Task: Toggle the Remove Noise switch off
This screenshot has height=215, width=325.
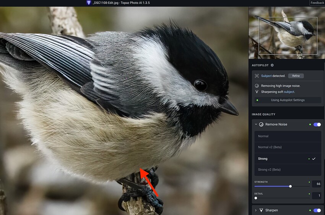Action: pos(317,124)
